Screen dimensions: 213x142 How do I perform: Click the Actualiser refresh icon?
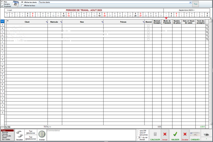pyautogui.click(x=19, y=133)
